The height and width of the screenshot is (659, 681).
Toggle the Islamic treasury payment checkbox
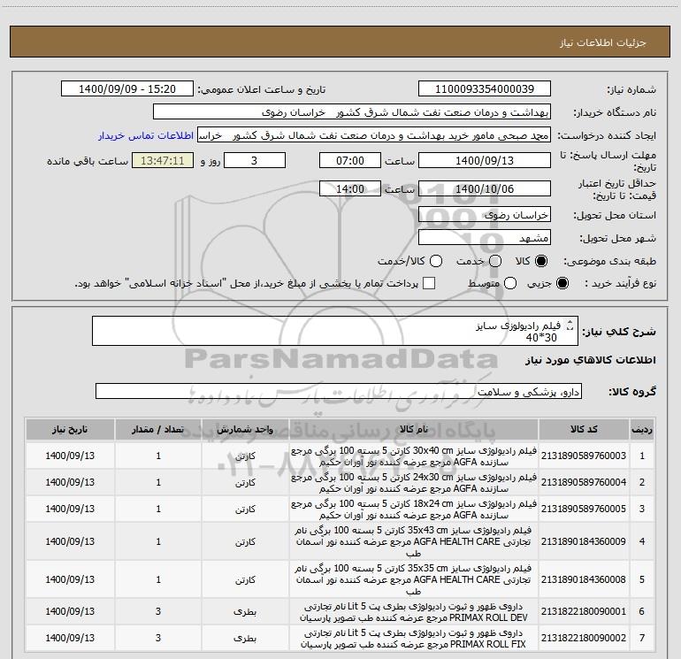point(429,283)
